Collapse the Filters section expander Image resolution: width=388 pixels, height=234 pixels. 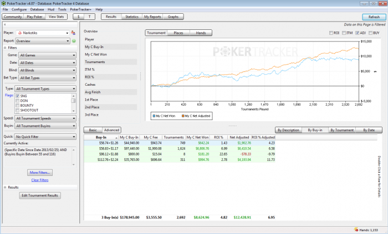[5, 48]
